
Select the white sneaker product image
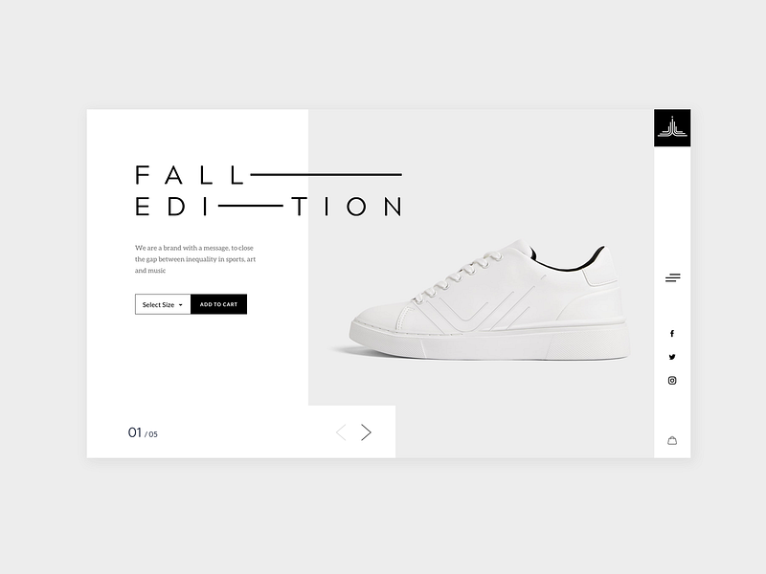(488, 306)
